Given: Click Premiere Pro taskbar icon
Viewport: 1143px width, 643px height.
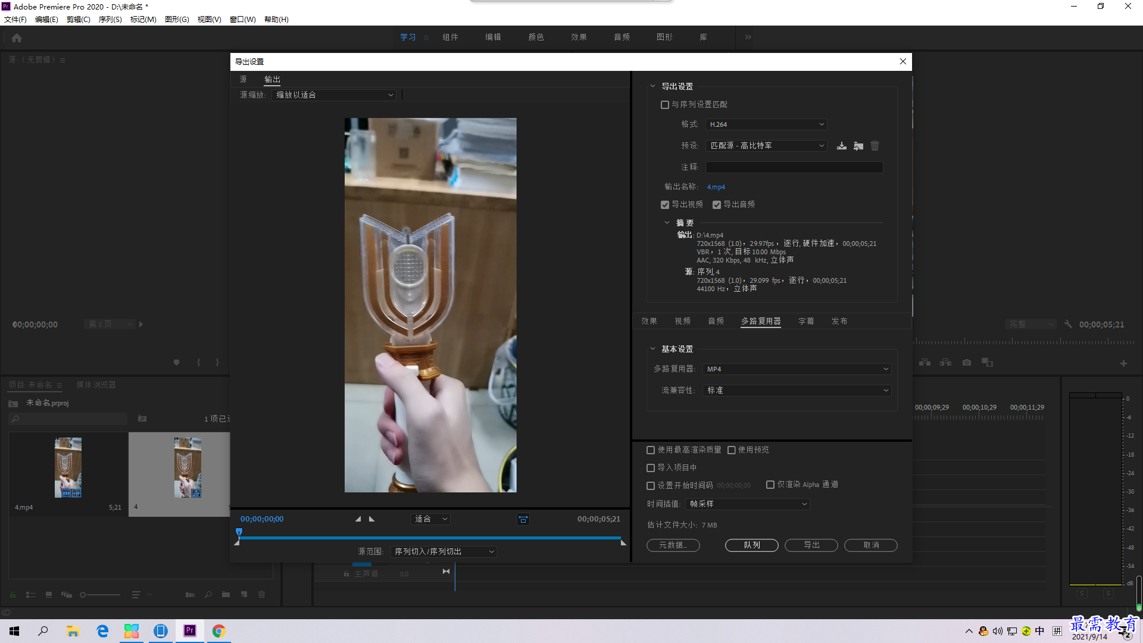Looking at the screenshot, I should click(190, 631).
